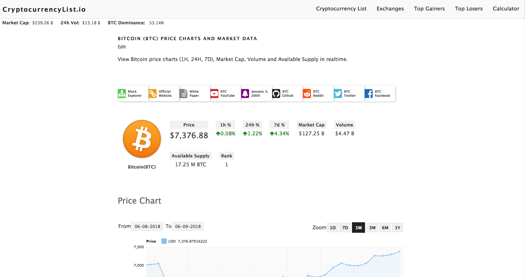The width and height of the screenshot is (525, 277).
Task: Click the USD 7,376.87516222 legend value
Action: point(188,241)
